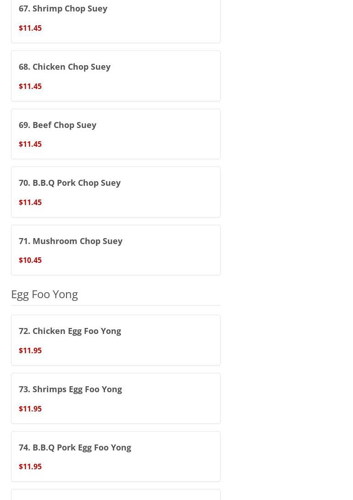Viewport: 353px width, 500px height.
Task: Click the Beef Chop Suey title
Action: [64, 125]
